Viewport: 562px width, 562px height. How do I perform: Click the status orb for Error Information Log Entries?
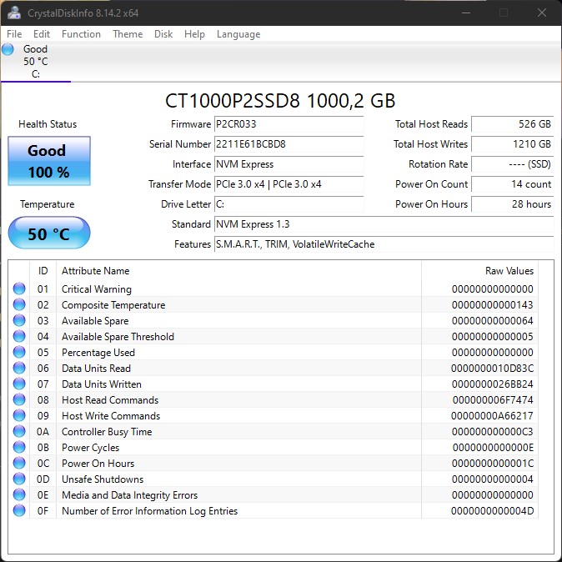coord(19,510)
